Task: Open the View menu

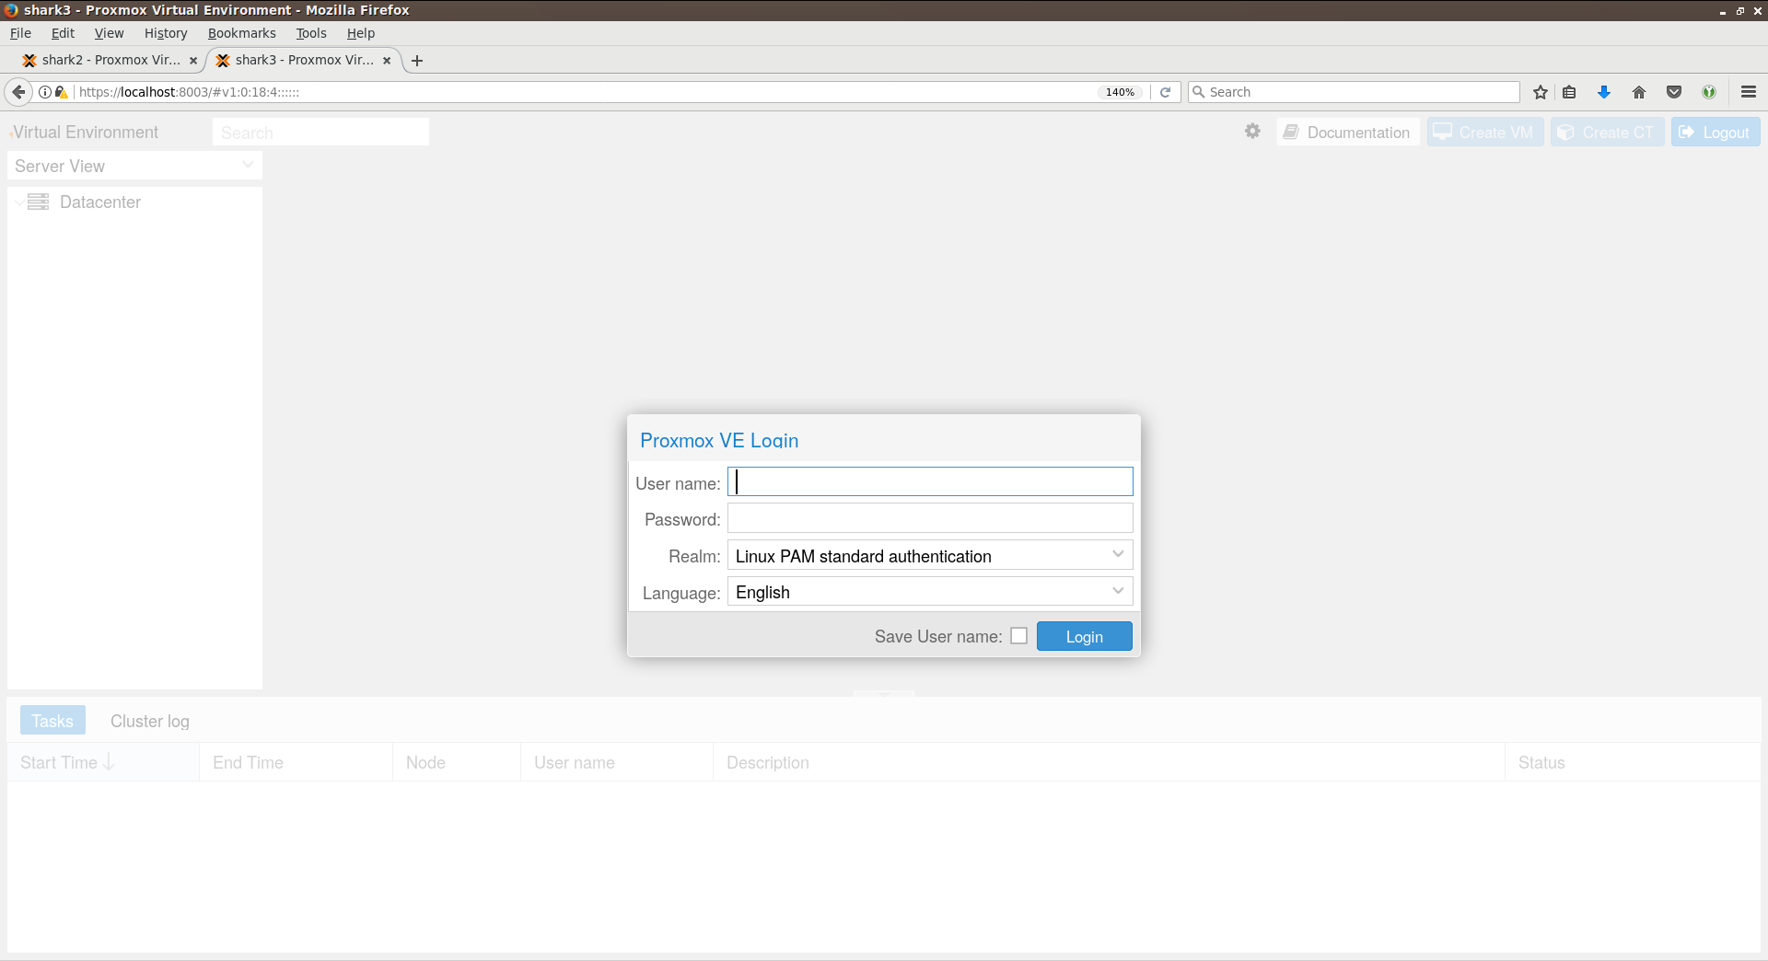Action: (109, 33)
